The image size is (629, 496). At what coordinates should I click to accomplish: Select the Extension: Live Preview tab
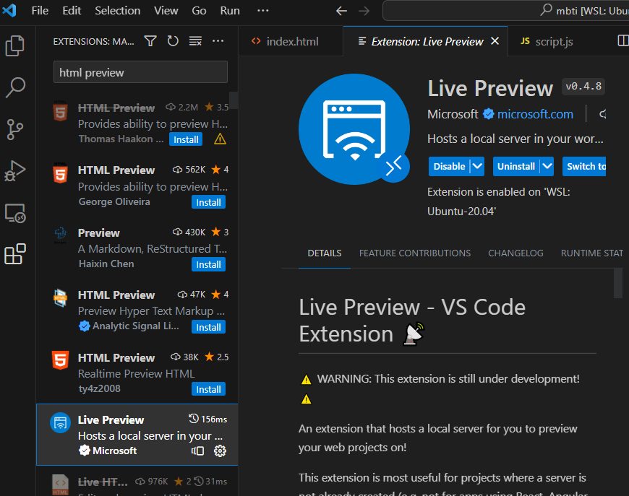click(427, 41)
